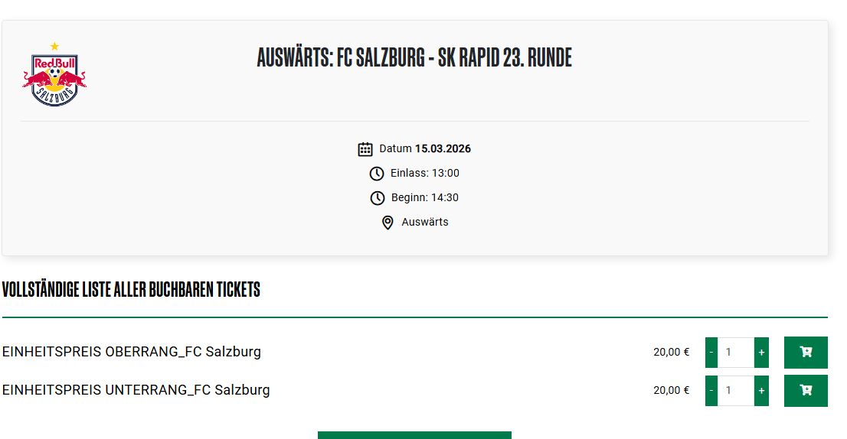Click the clock icon next to Beginn
Screen dimensions: 847x439
pos(378,198)
